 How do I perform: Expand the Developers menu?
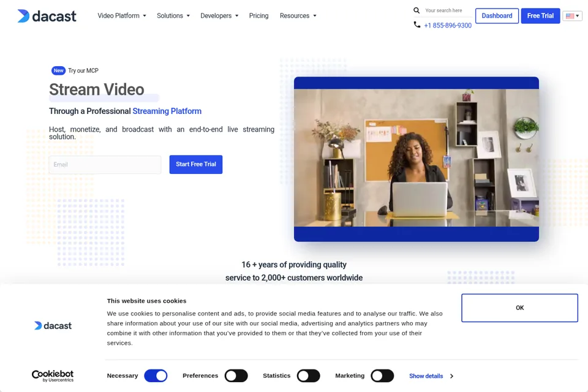point(219,16)
